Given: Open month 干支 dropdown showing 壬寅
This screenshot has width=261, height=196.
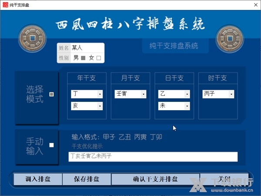Looking at the screenshot, I should pos(130,94).
